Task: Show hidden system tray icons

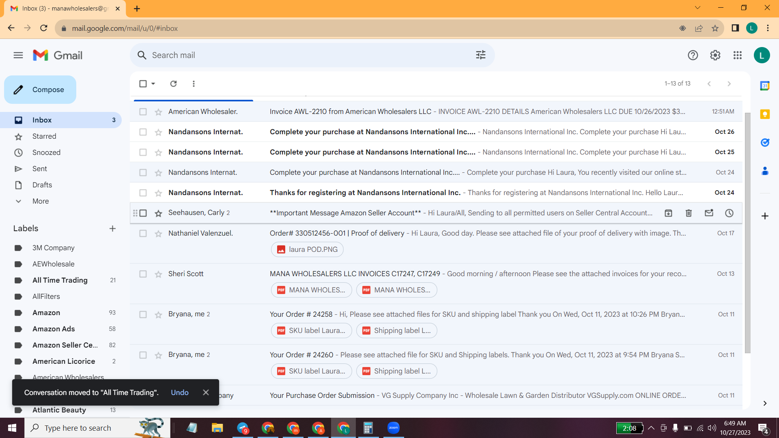Action: [651, 428]
